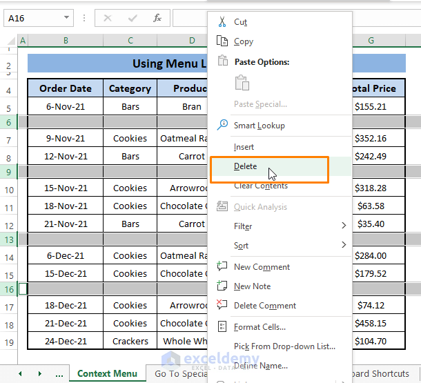Choose Copy from the context menu

pos(280,41)
